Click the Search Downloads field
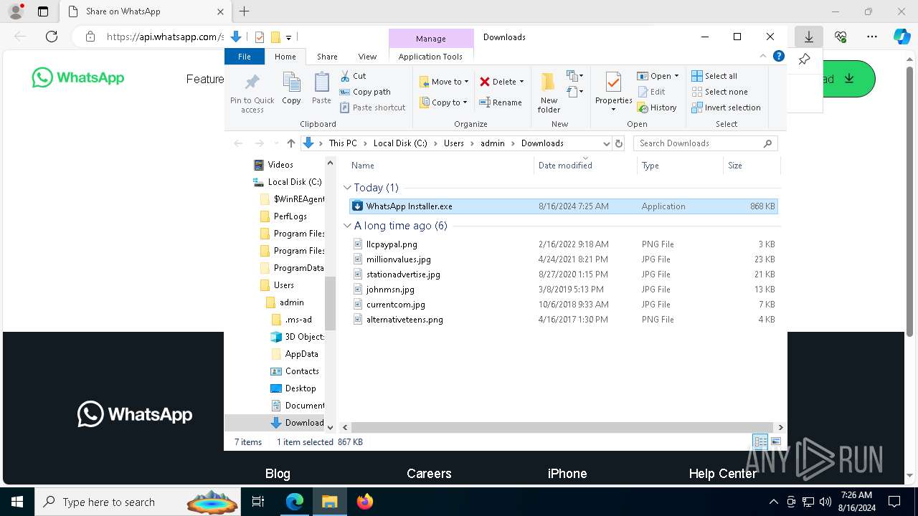 (x=706, y=143)
